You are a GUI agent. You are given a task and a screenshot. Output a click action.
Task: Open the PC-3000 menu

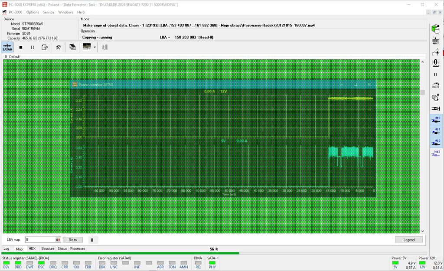(x=16, y=12)
